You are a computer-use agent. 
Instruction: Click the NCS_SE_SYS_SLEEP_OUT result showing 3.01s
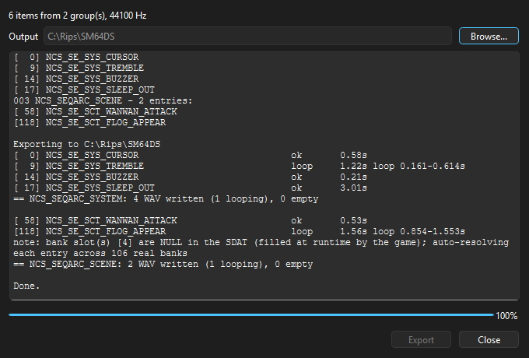pos(191,188)
